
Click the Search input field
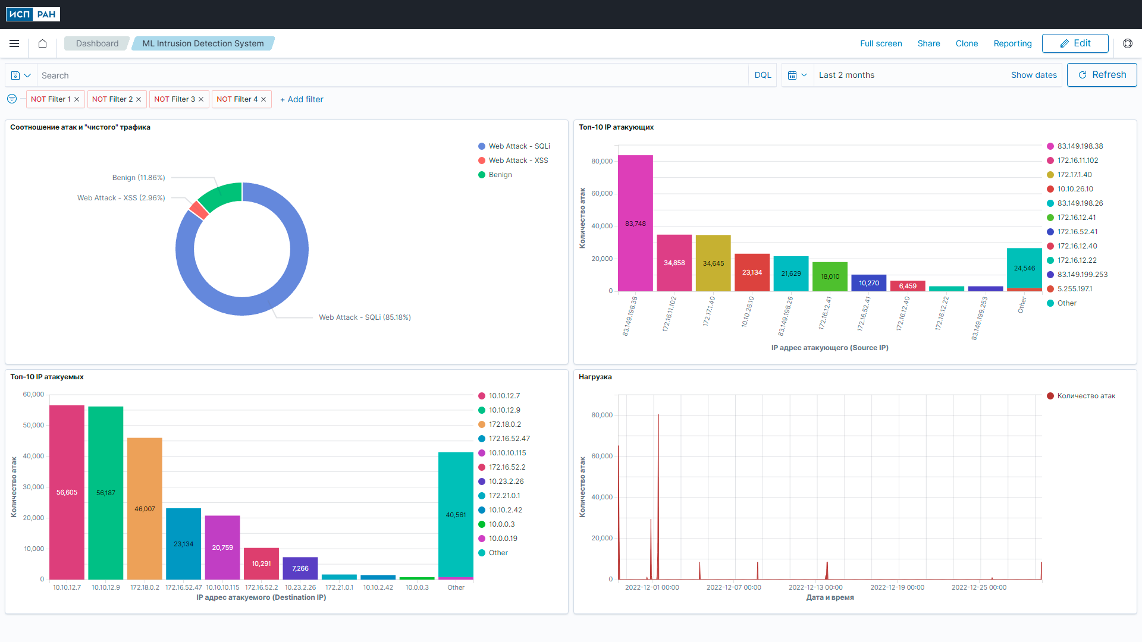pos(391,75)
